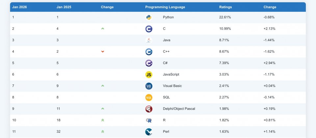Select the Java coffee cup icon
The width and height of the screenshot is (316, 138).
[x=149, y=40]
